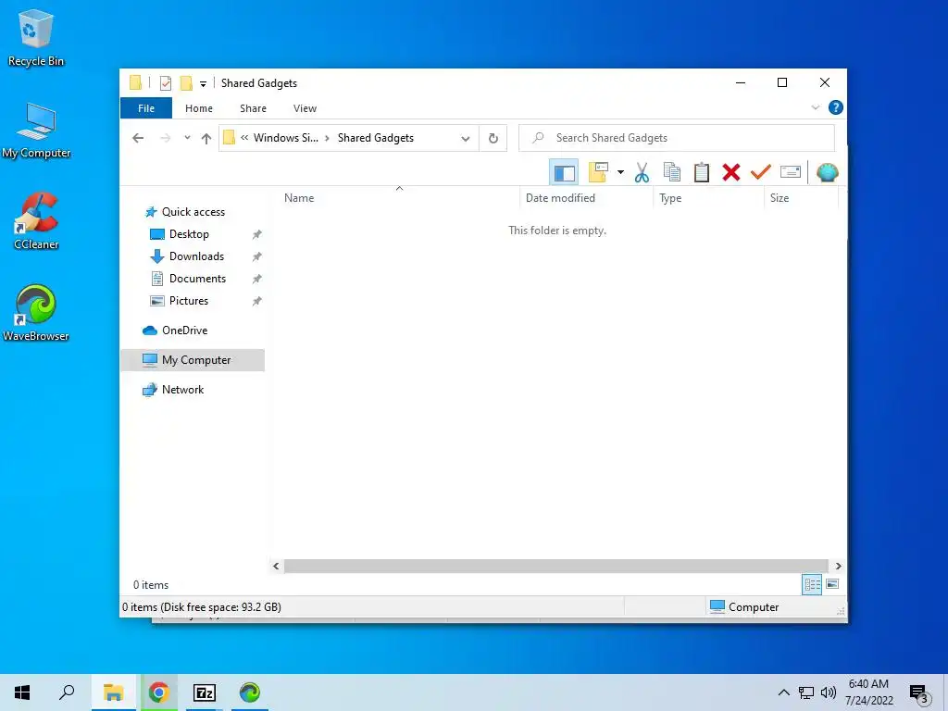Open the Windows Start menu

[22, 692]
